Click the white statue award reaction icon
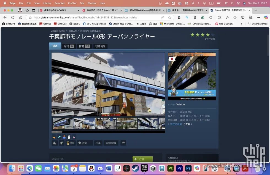270x175 pixels. (x=69, y=137)
